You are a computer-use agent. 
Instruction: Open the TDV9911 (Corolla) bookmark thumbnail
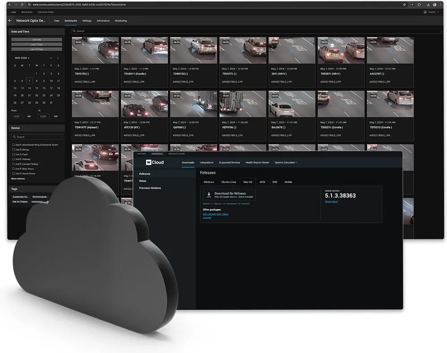click(x=144, y=50)
